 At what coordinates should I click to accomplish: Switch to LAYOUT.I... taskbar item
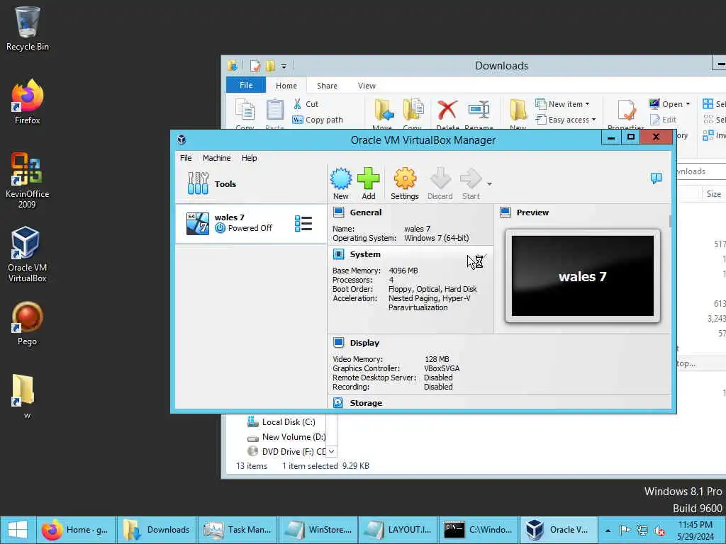[x=398, y=530]
